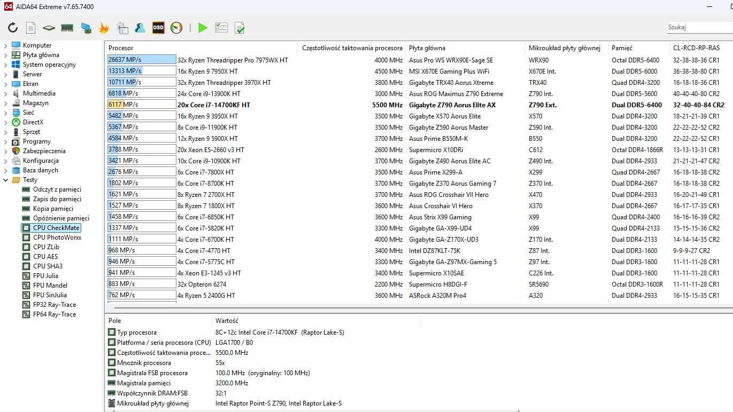Select row 16x Ryzen 9 7950X HT
Image resolution: width=733 pixels, height=412 pixels.
pos(419,71)
